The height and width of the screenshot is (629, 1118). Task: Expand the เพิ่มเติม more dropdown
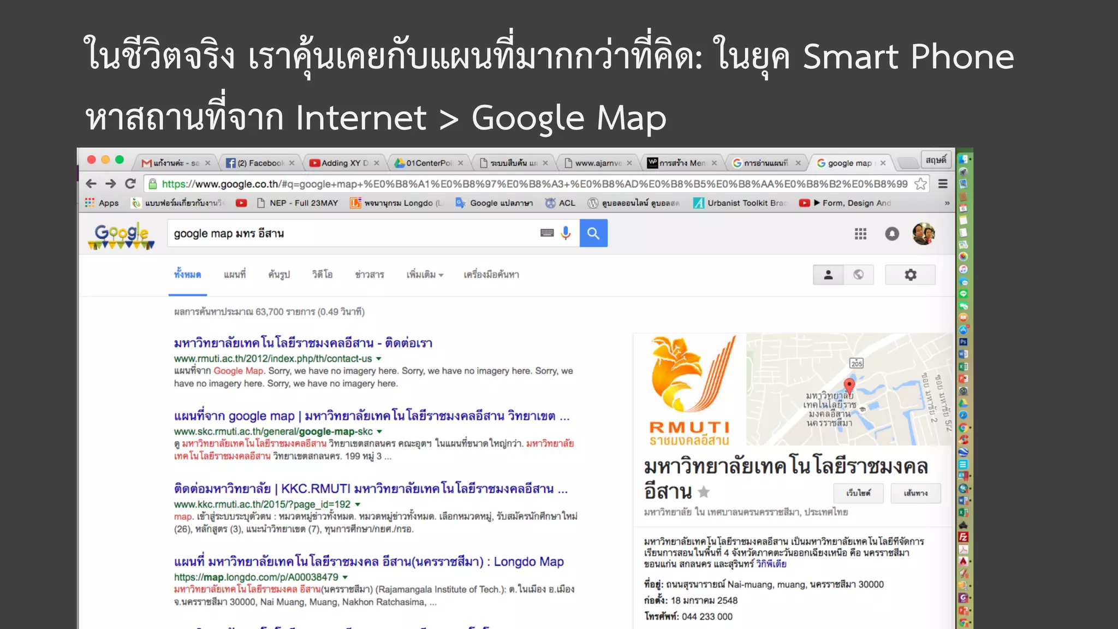pyautogui.click(x=425, y=275)
